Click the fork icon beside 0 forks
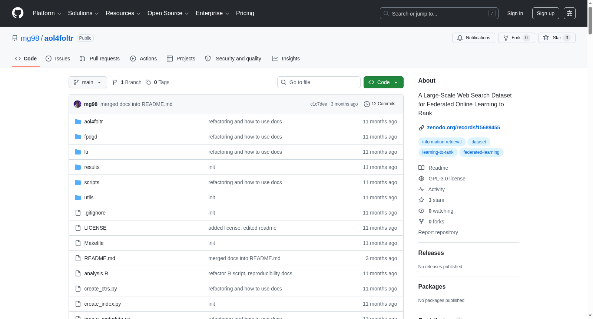Screen dimensions: 593x319 click(x=421, y=222)
